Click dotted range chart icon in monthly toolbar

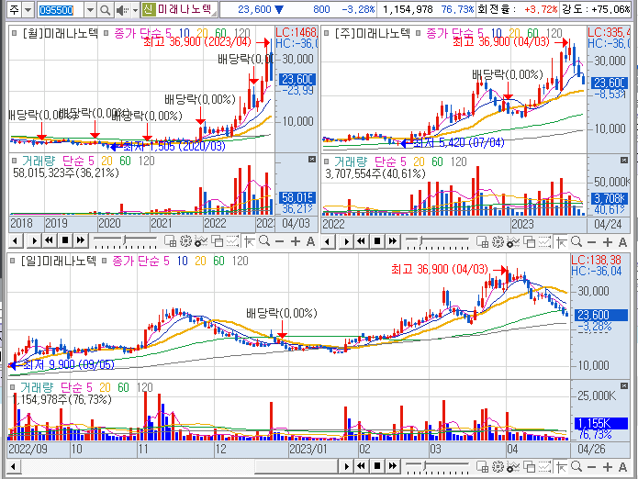(232, 241)
